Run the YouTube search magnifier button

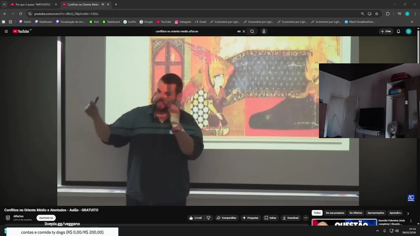pos(252,31)
